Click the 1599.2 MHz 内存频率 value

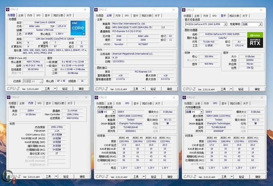point(57,127)
